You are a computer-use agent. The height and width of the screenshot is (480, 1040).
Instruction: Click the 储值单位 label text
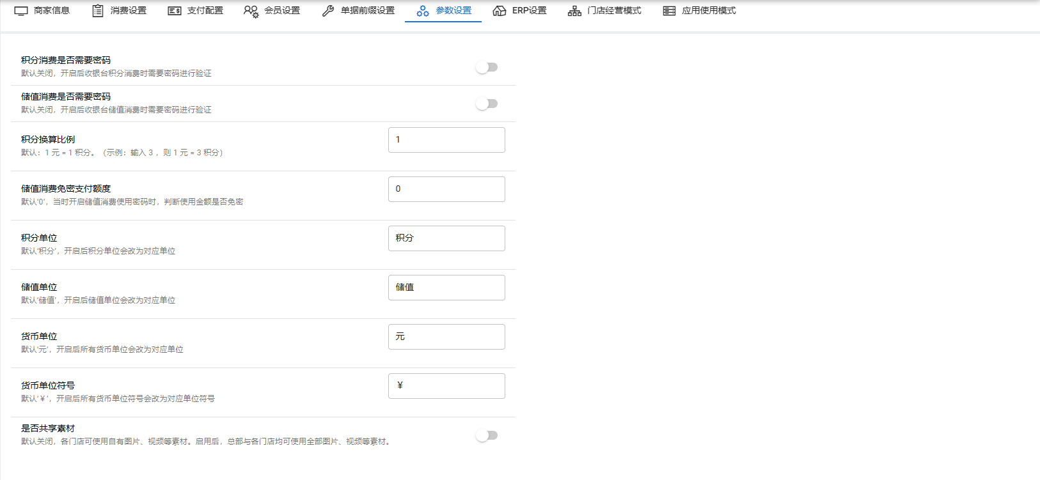39,287
